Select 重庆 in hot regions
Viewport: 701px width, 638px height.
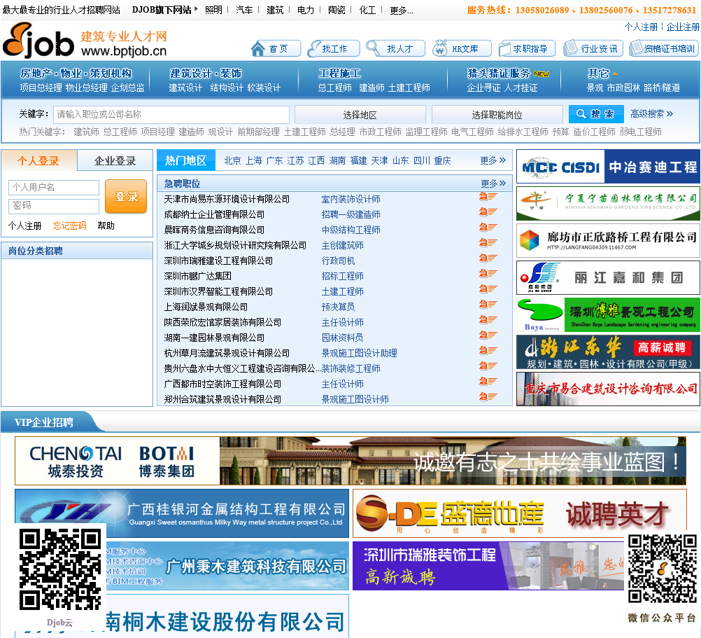pos(442,160)
